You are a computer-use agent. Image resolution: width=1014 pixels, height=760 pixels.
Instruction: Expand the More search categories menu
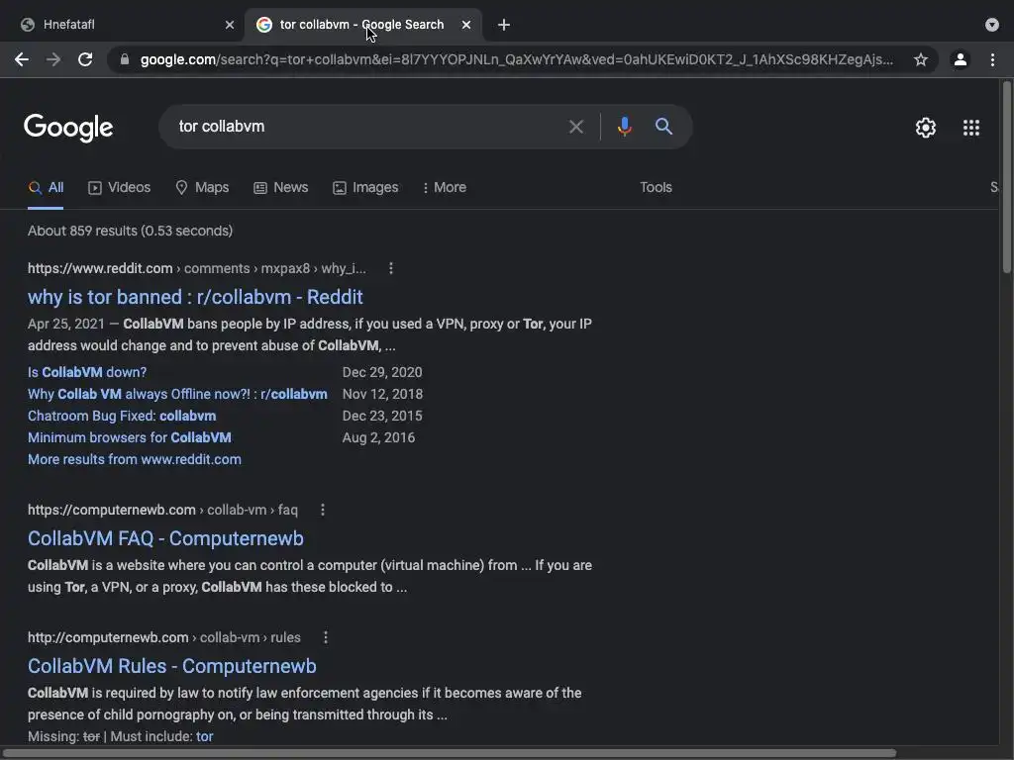(445, 187)
